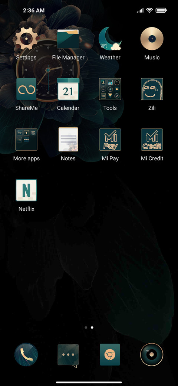Open the Messages app in dock
The height and width of the screenshot is (386, 178).
click(x=68, y=356)
